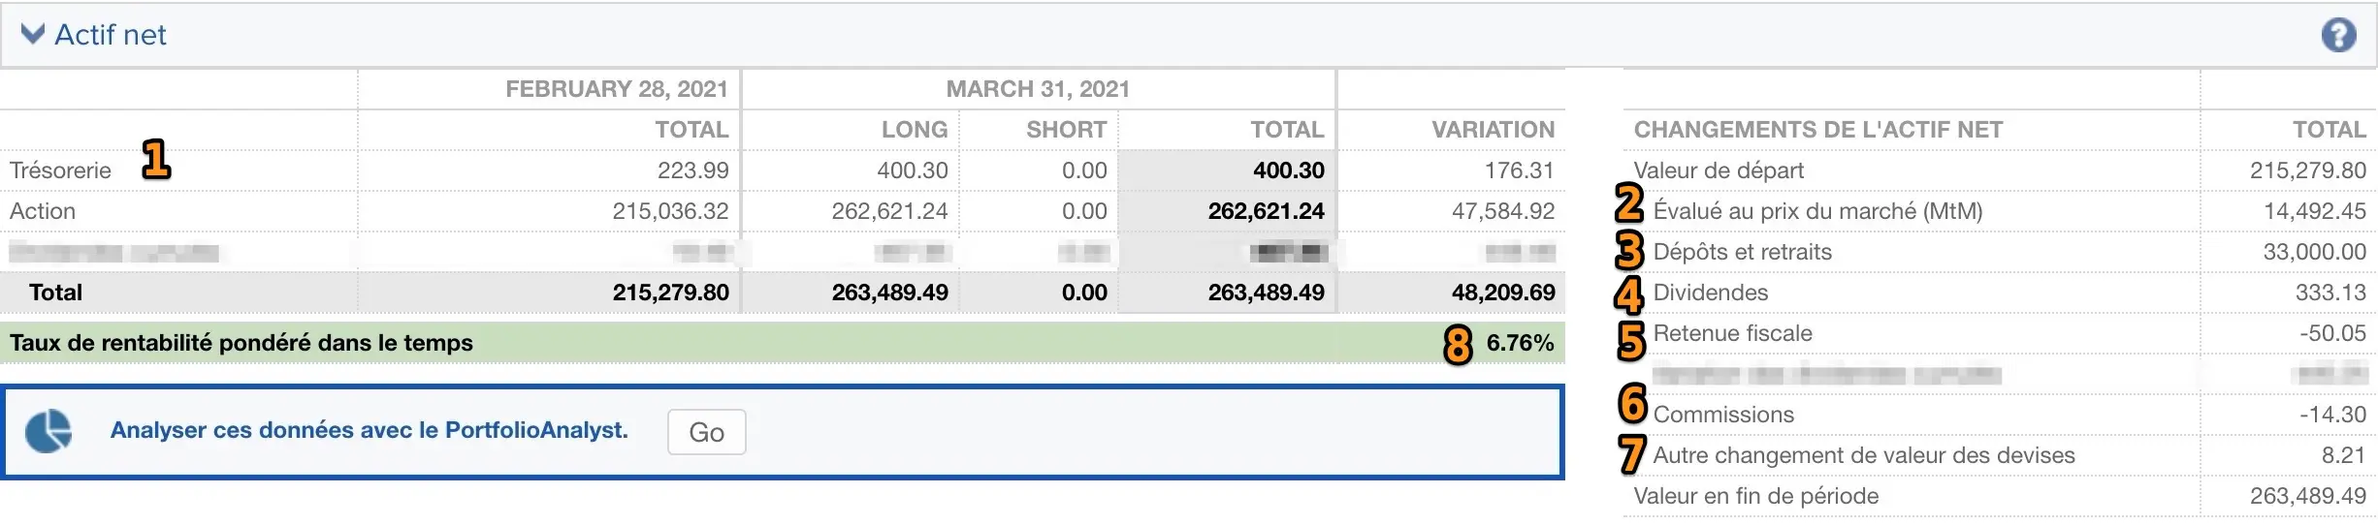2378x525 pixels.
Task: Click the 'Actif net' section title
Action: click(111, 35)
